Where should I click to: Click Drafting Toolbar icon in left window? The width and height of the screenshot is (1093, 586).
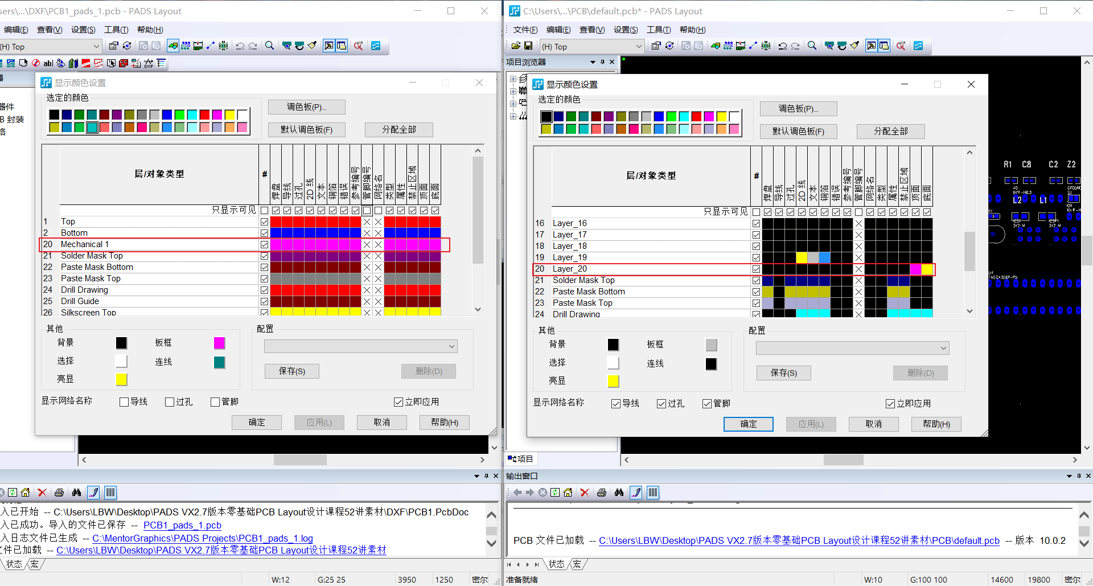tap(173, 46)
